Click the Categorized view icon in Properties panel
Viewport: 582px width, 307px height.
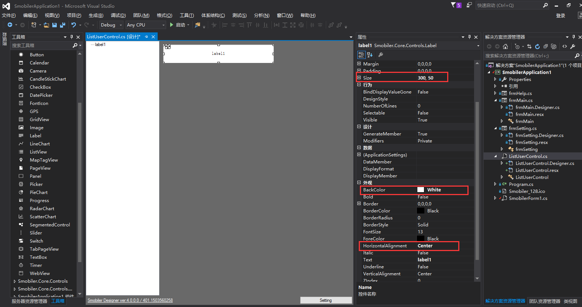click(361, 55)
